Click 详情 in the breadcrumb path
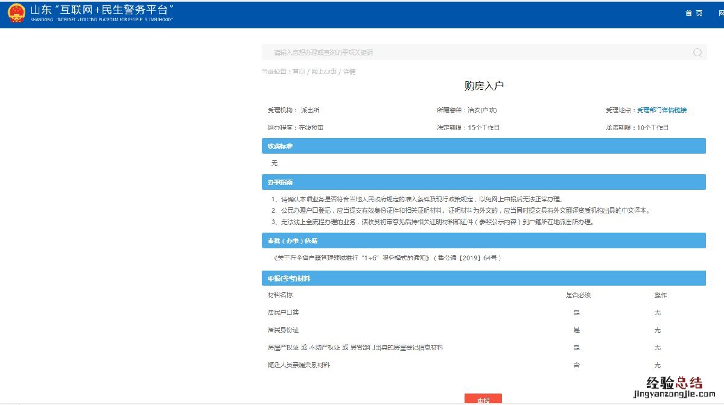The width and height of the screenshot is (724, 405). [349, 72]
